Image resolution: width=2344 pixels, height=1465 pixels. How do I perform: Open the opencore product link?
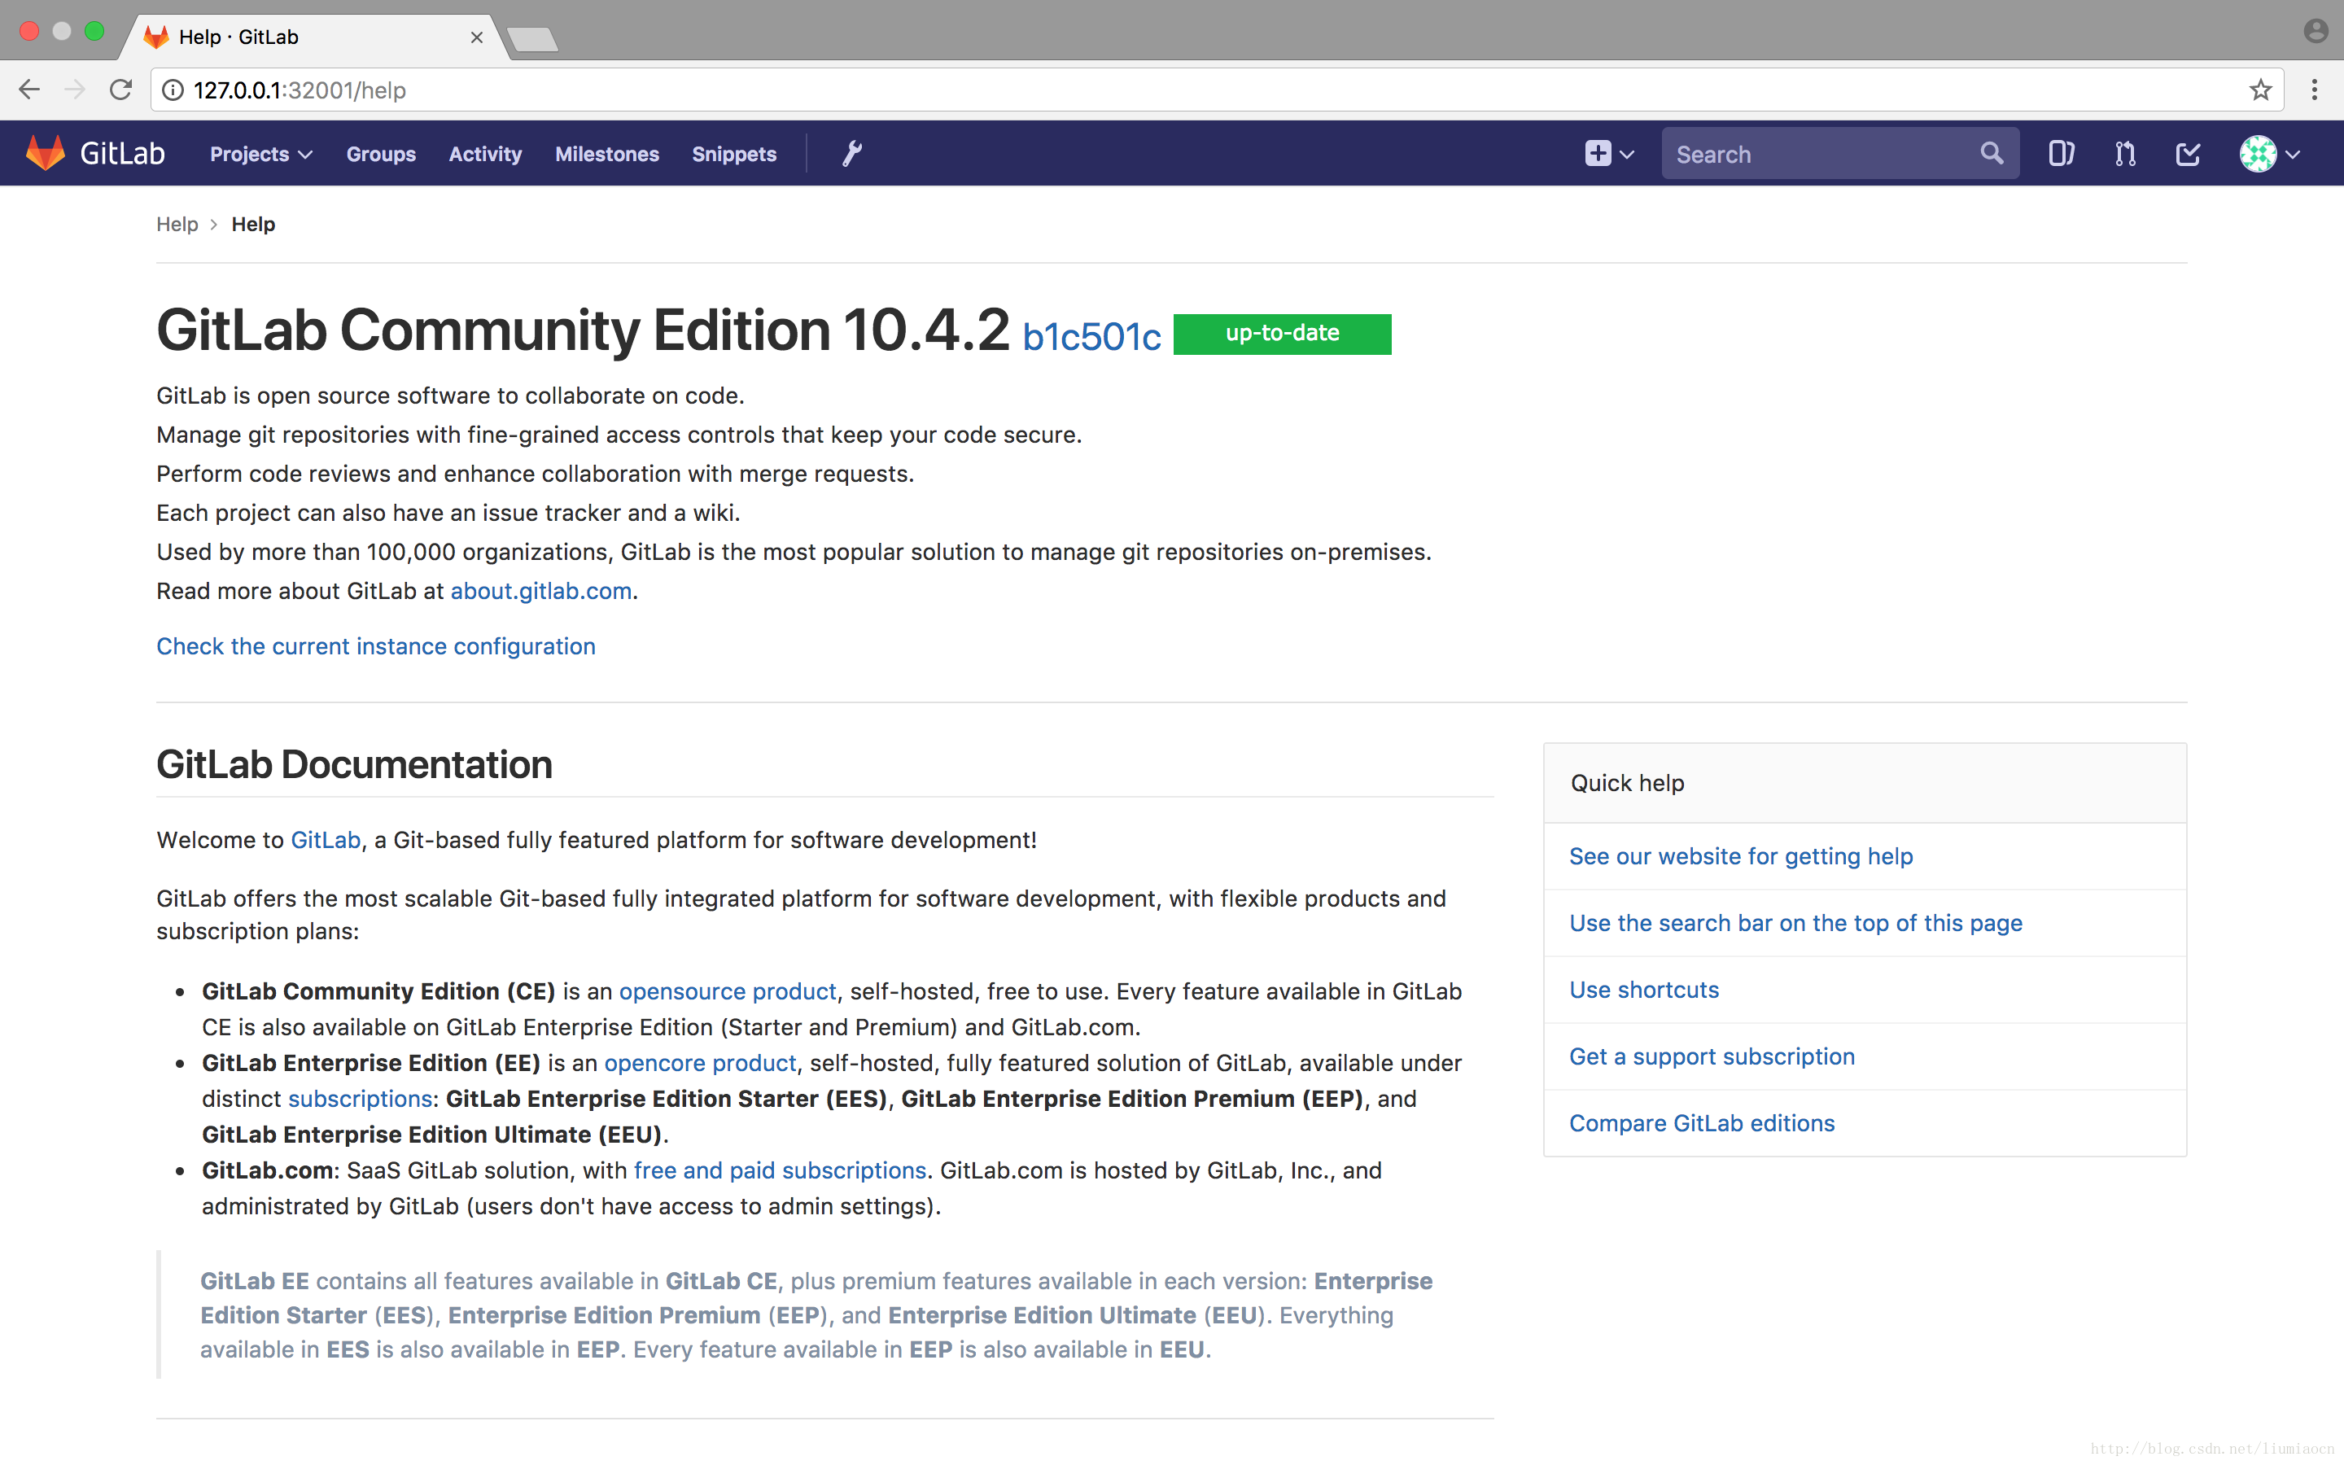coord(700,1063)
